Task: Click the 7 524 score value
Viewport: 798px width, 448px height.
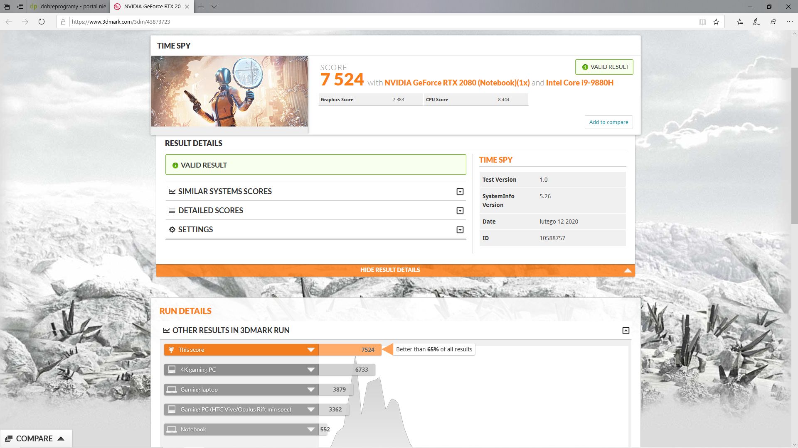Action: point(342,79)
